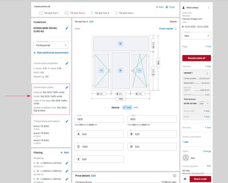Toggle the From inside view
Screen dimensions: 228x183
pos(168,29)
